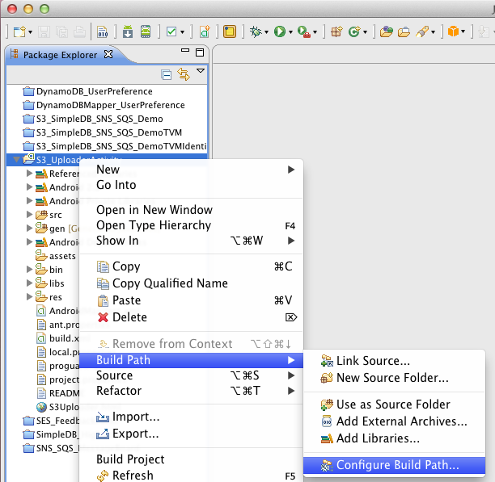Click the Open Task folder icon

[404, 31]
